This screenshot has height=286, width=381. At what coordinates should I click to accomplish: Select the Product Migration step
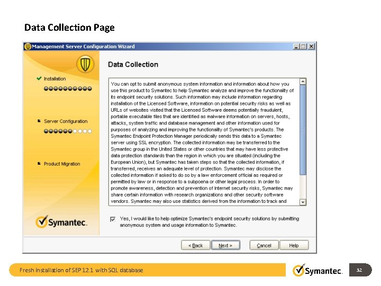click(62, 164)
